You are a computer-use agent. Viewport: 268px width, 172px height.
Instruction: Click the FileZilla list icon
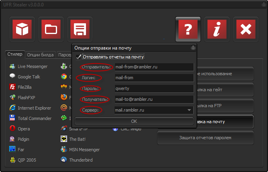[12, 87]
